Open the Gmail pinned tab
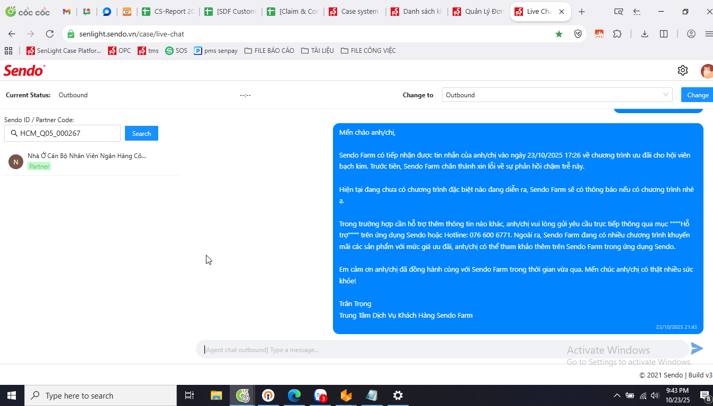 pyautogui.click(x=67, y=12)
